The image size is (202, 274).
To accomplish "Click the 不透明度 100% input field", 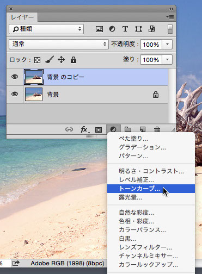I will coord(151,45).
